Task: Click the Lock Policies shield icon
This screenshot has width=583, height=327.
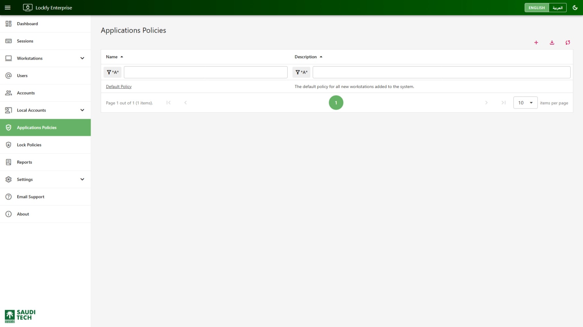Action: tap(8, 145)
